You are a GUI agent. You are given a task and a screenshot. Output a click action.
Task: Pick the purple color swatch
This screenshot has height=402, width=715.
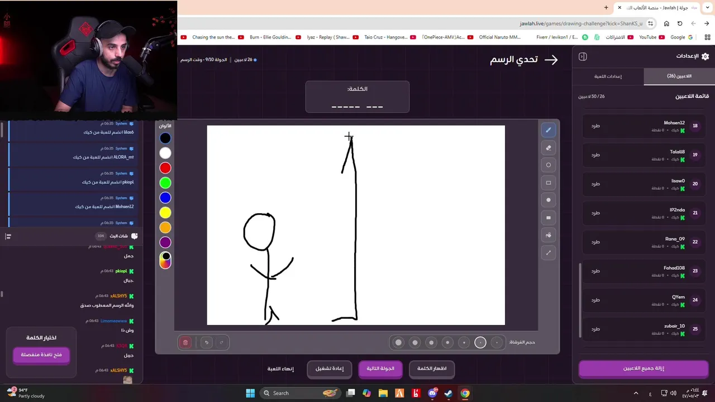coord(165,242)
